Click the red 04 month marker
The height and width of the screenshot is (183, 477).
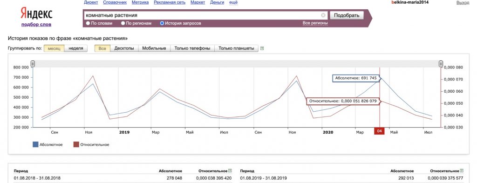pyautogui.click(x=379, y=131)
